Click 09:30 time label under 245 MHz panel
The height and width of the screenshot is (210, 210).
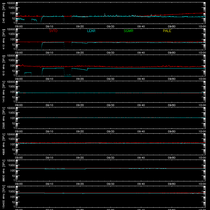(x=111, y=27)
